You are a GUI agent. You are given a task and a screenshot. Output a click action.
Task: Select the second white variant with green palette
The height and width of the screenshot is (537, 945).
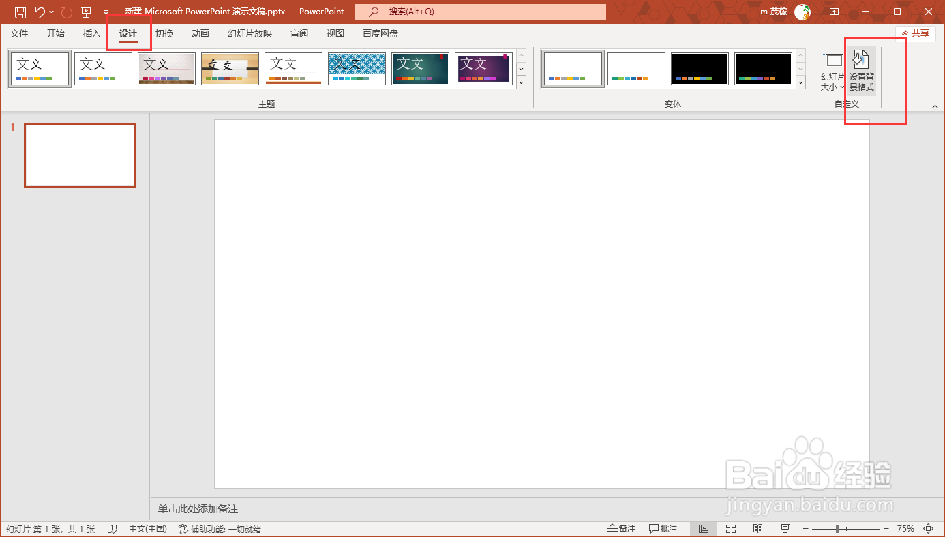tap(636, 69)
